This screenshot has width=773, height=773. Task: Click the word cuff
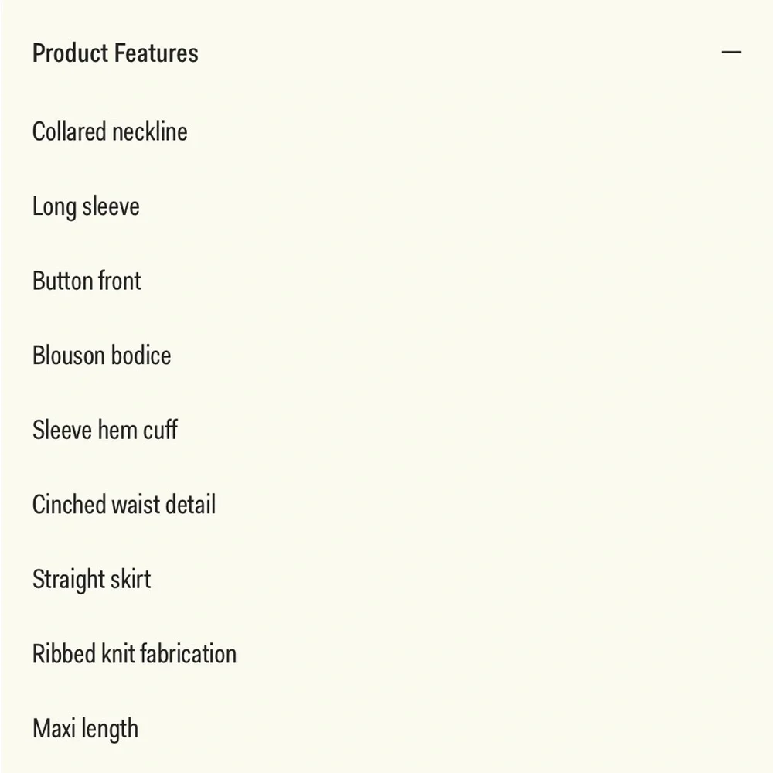click(x=160, y=430)
